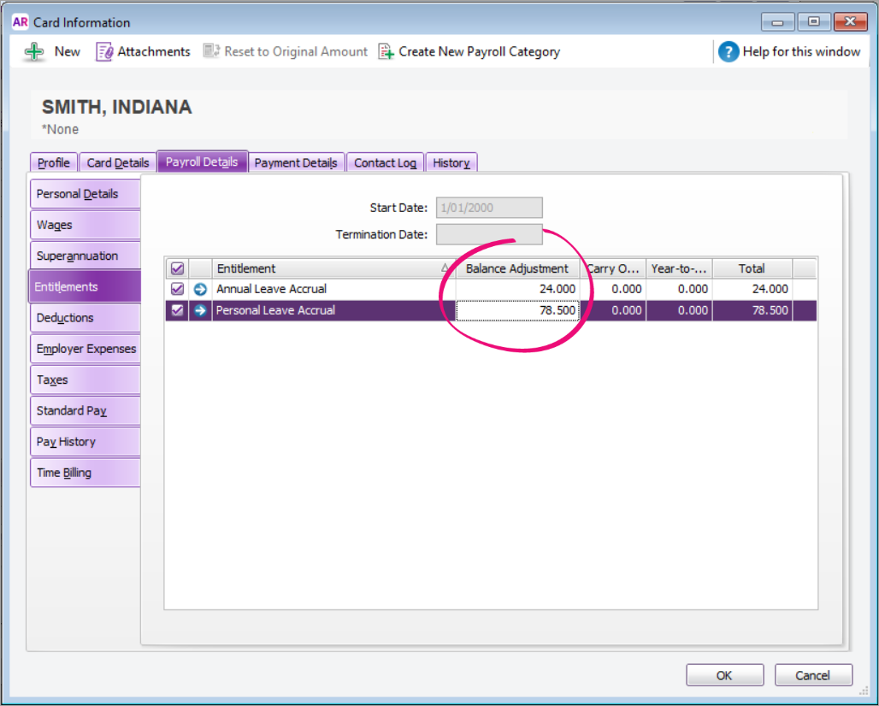Viewport: 879px width, 706px height.
Task: Open the Personal Details section
Action: [x=86, y=194]
